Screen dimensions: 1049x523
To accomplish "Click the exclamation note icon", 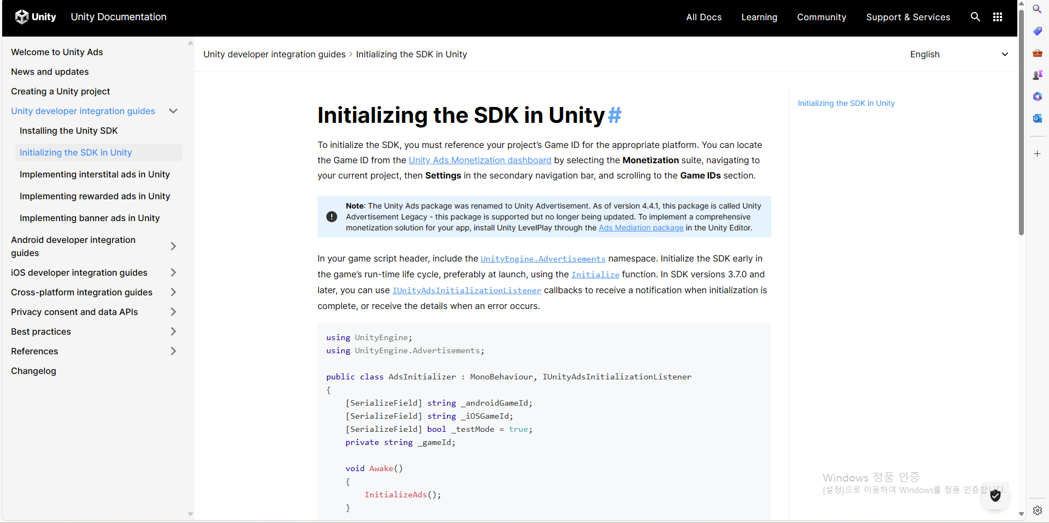I will (x=332, y=217).
